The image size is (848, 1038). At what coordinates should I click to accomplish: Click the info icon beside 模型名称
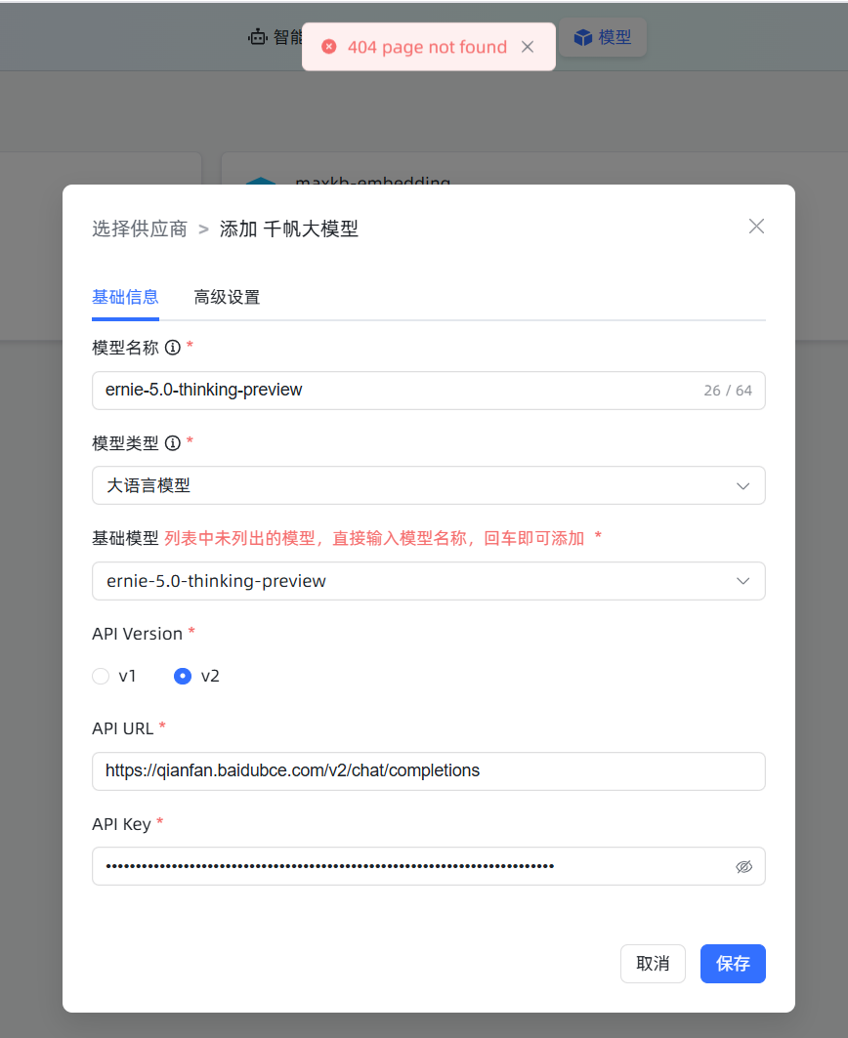click(x=173, y=348)
